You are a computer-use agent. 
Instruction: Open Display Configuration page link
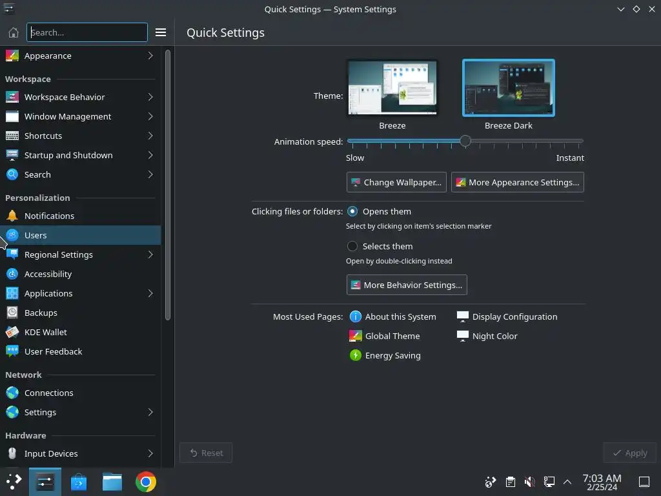507,316
